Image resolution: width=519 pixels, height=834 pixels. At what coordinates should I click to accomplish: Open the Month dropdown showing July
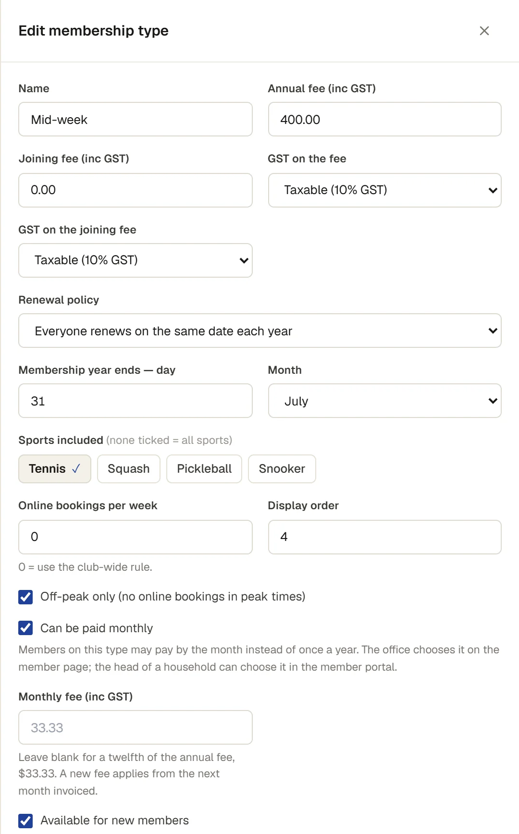pyautogui.click(x=384, y=401)
